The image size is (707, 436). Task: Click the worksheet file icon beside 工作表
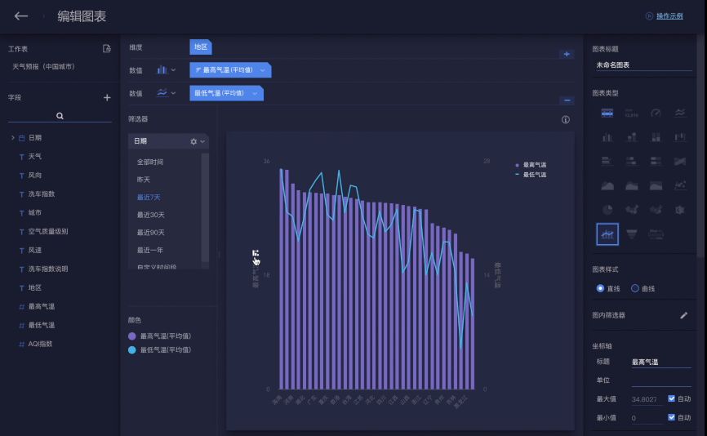pyautogui.click(x=107, y=49)
